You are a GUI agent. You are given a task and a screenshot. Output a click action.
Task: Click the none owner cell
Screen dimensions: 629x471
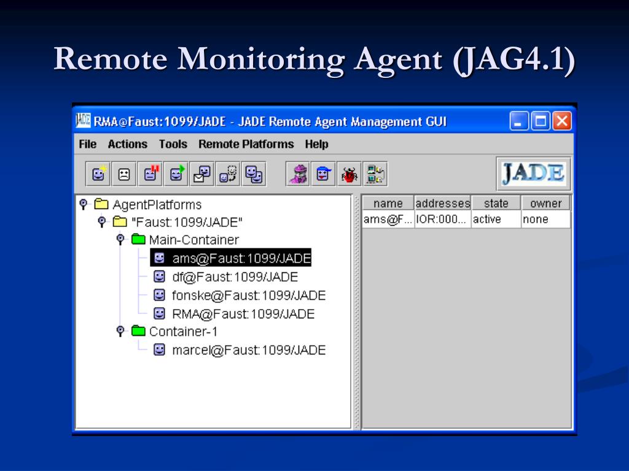[545, 219]
